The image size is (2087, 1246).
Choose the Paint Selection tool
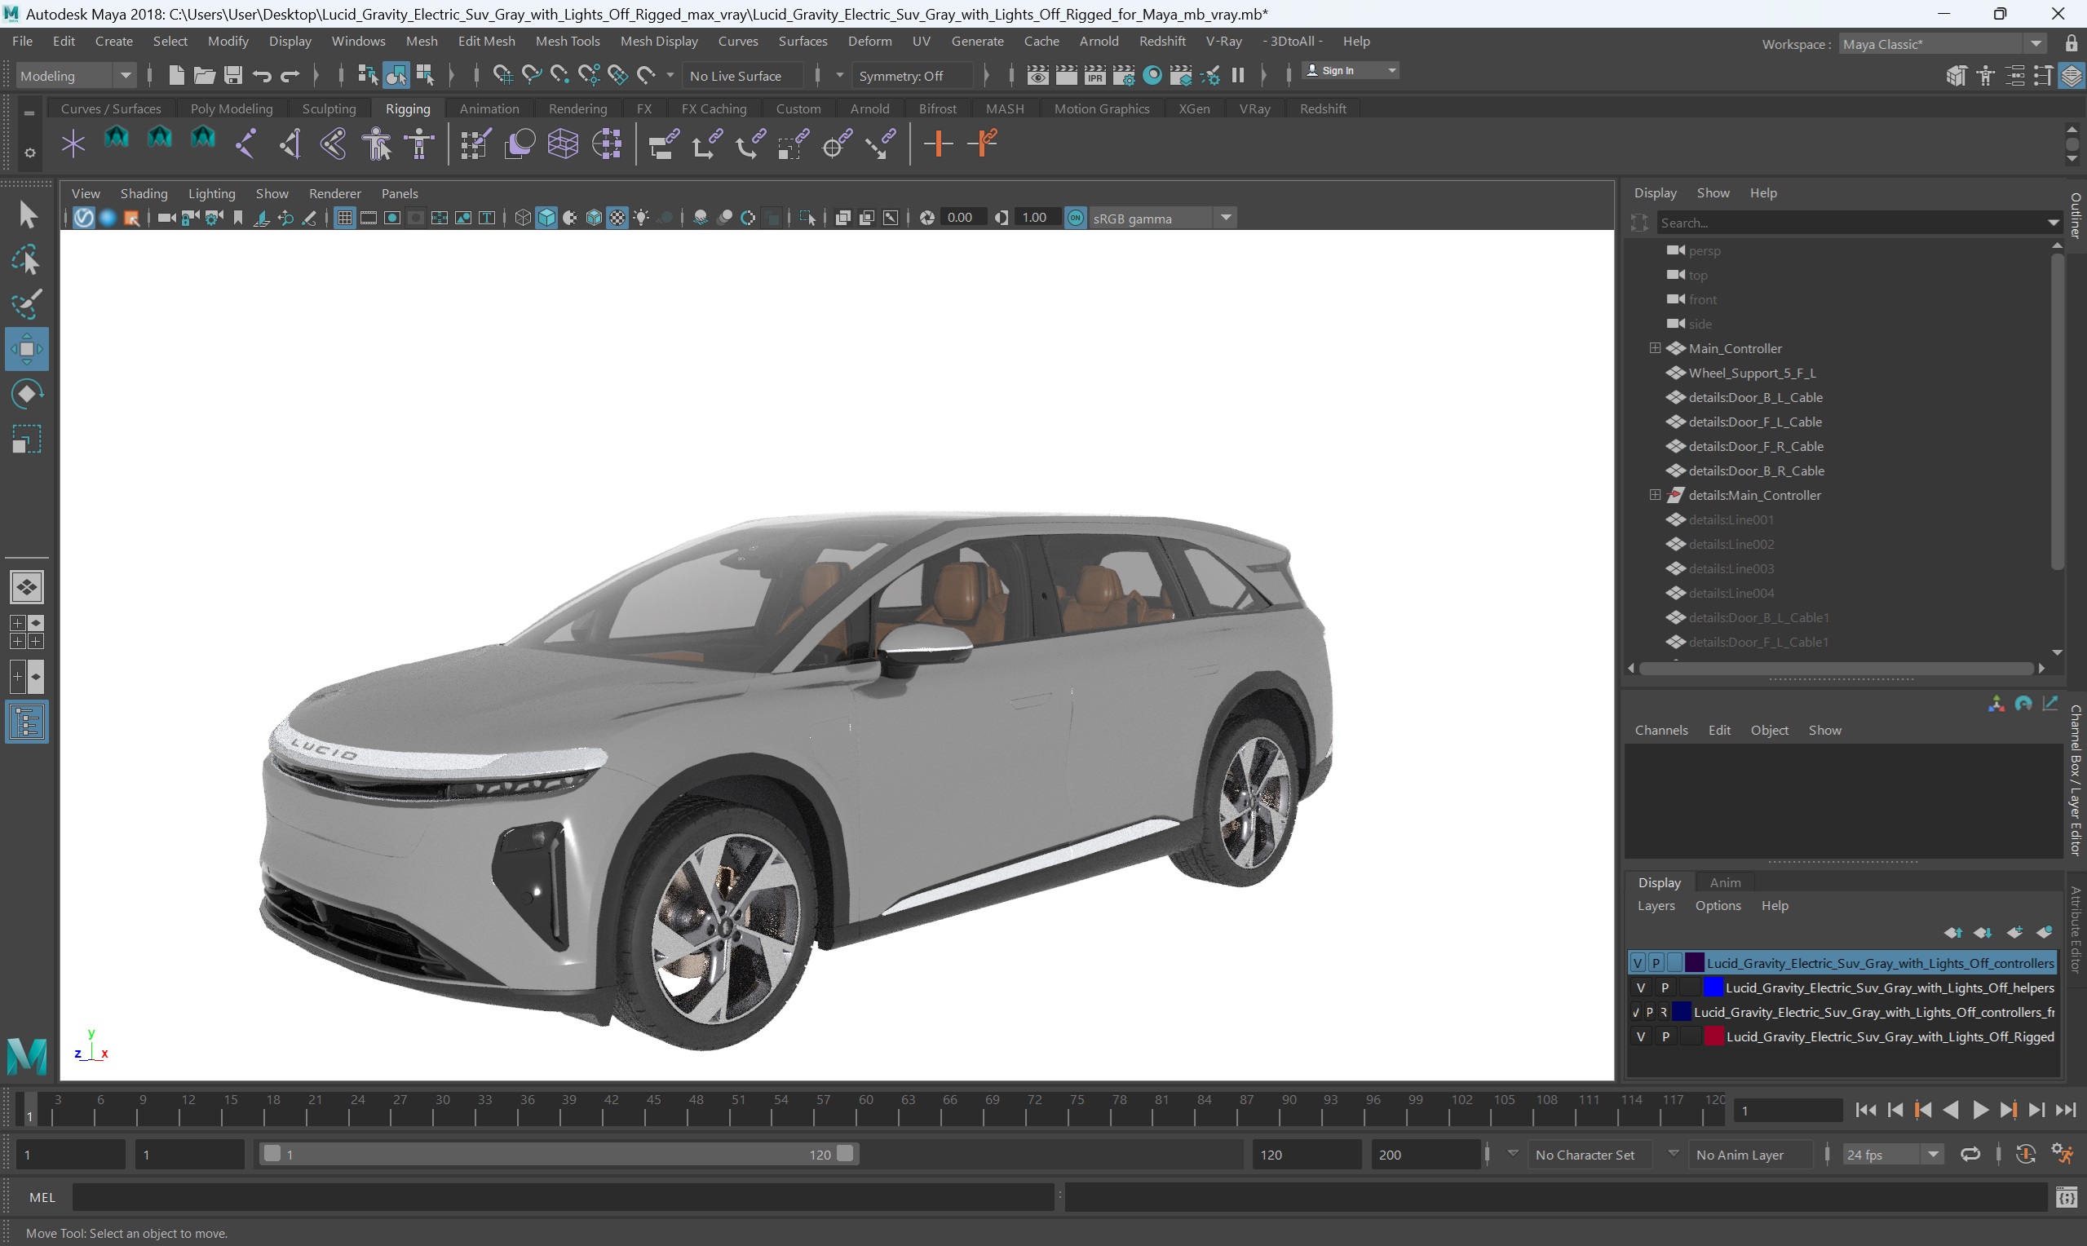[x=27, y=304]
